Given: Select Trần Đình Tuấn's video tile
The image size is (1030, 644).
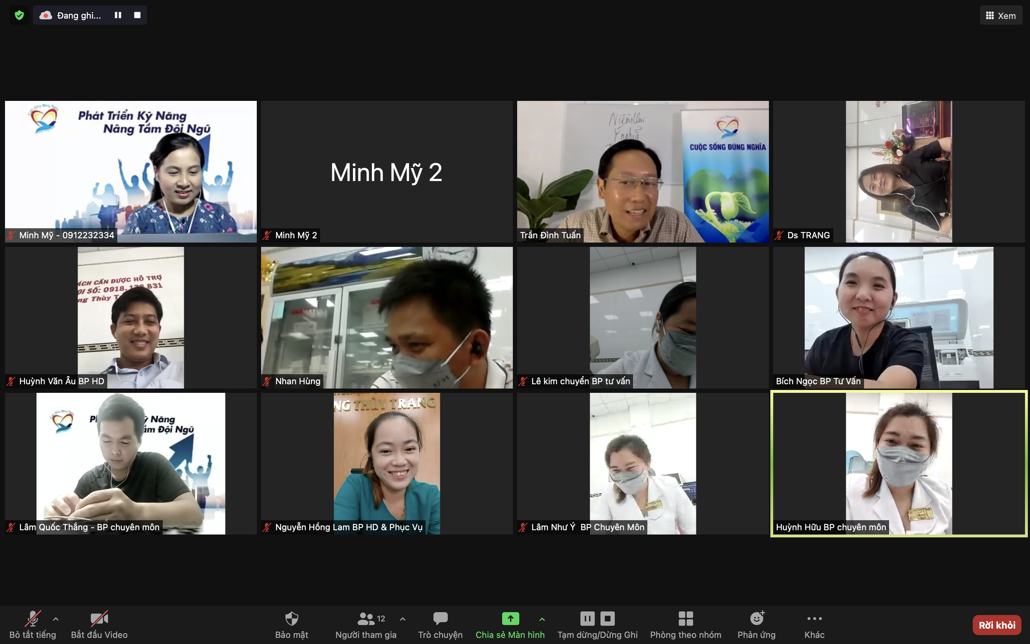Looking at the screenshot, I should pos(643,171).
